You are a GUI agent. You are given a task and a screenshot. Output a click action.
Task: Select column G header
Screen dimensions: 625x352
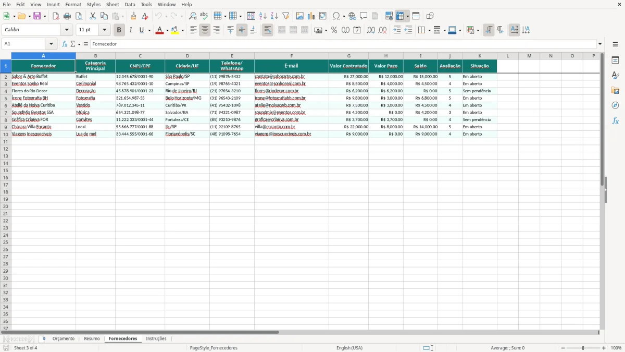[348, 56]
